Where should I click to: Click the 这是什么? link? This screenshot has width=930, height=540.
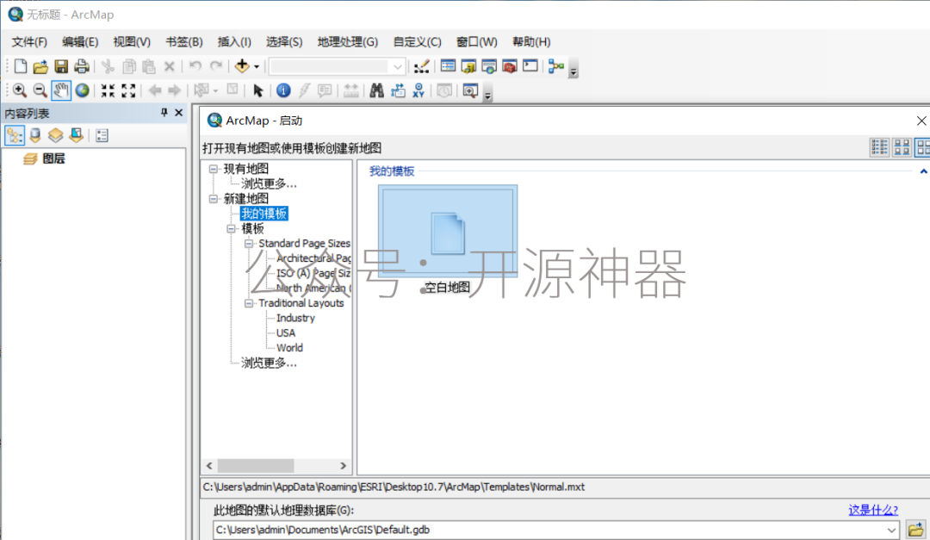[872, 510]
